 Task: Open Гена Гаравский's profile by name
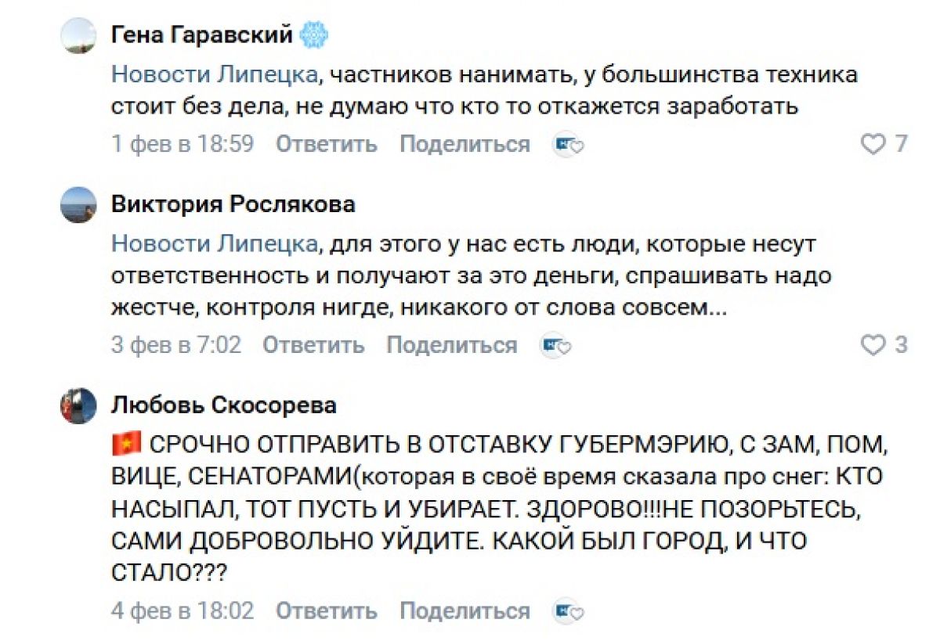click(202, 35)
